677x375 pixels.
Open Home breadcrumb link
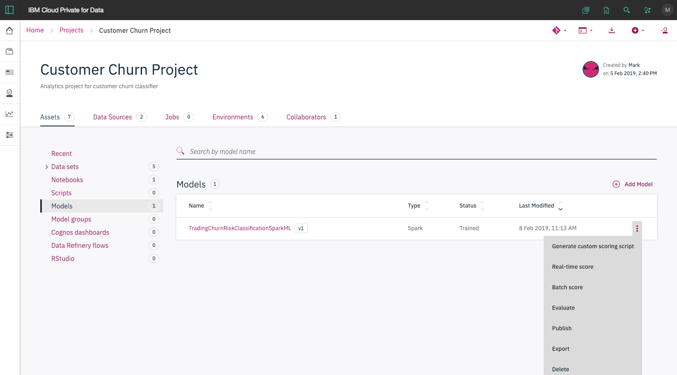click(35, 30)
